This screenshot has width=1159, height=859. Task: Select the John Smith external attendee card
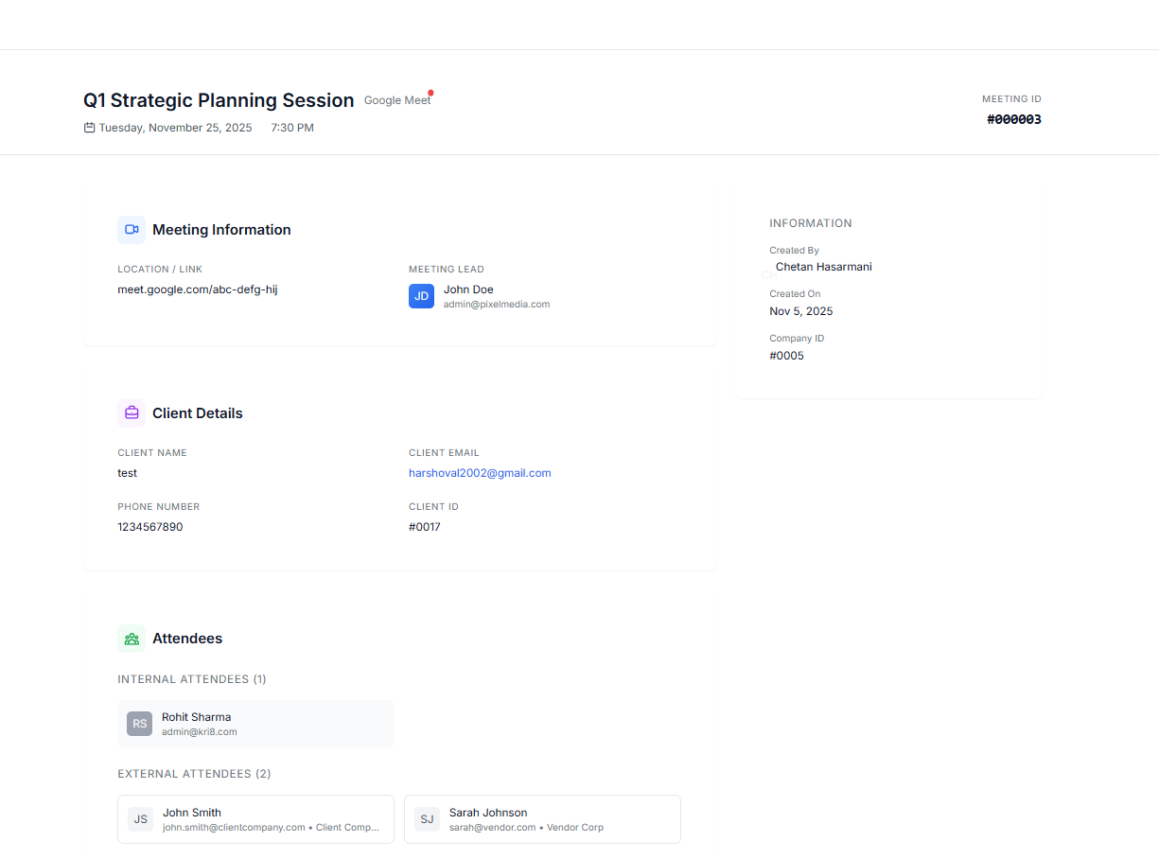click(255, 819)
